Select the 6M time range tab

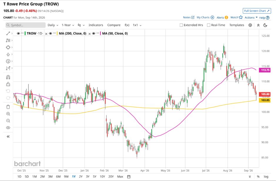click(x=58, y=176)
